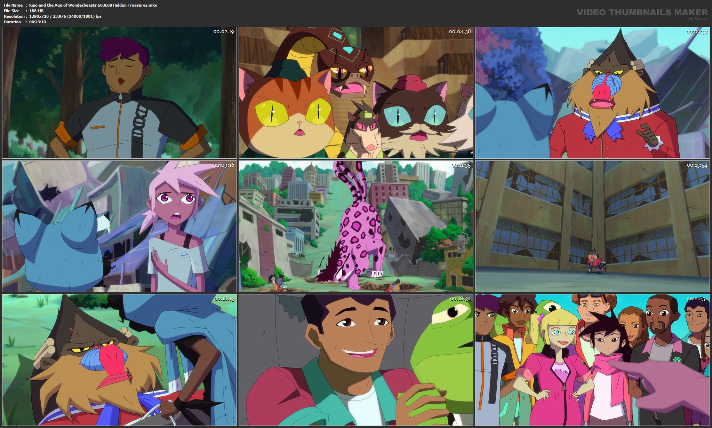Click the 'by Scorp' credit text
The width and height of the screenshot is (712, 428).
click(697, 19)
